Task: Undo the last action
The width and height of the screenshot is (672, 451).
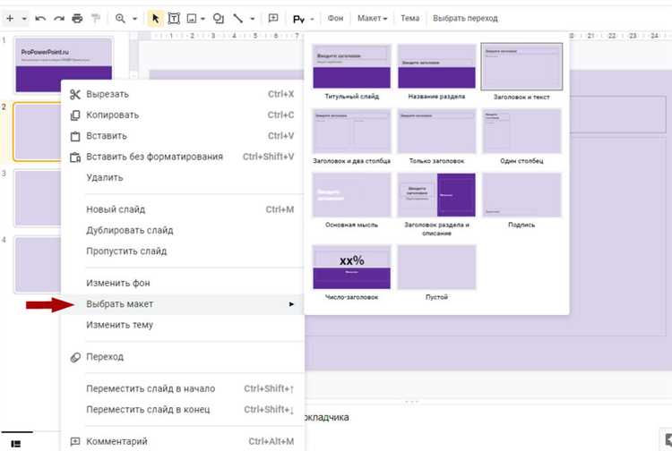Action: point(40,19)
